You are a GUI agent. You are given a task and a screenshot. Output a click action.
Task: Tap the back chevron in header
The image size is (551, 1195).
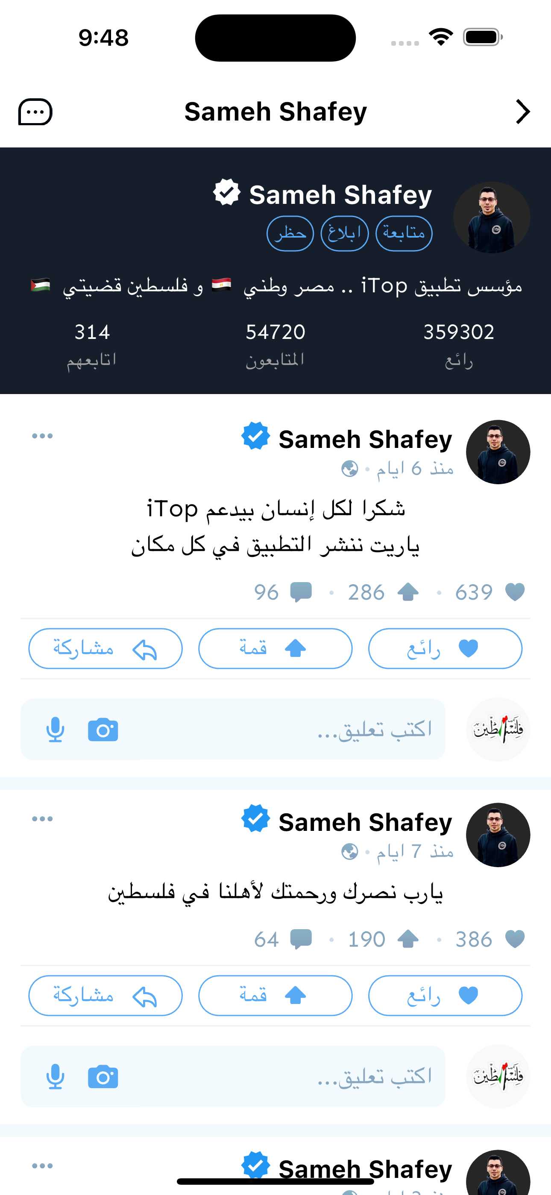pos(523,112)
